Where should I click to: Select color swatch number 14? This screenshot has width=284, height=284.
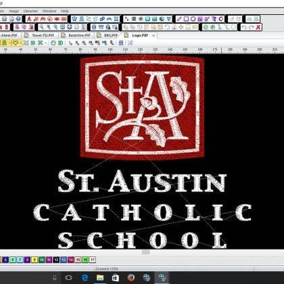point(71,260)
